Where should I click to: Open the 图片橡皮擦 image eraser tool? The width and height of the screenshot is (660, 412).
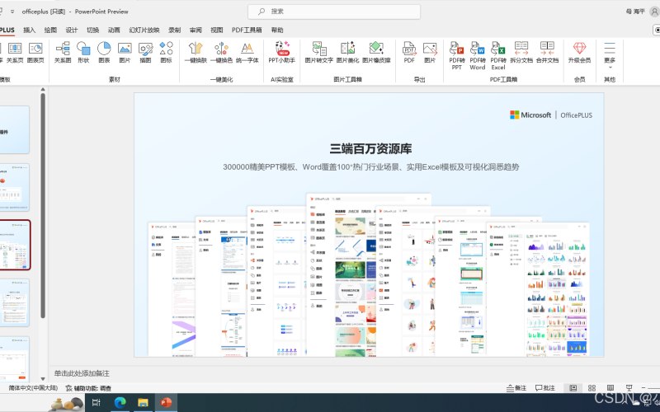376,53
